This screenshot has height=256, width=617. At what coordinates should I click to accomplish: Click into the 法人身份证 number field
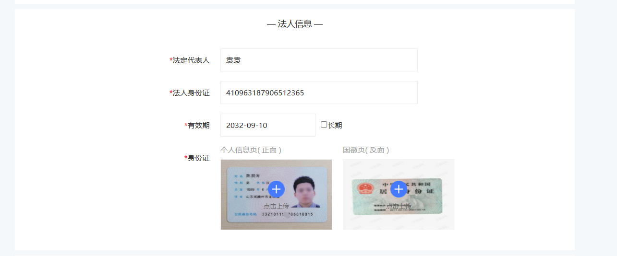(318, 93)
